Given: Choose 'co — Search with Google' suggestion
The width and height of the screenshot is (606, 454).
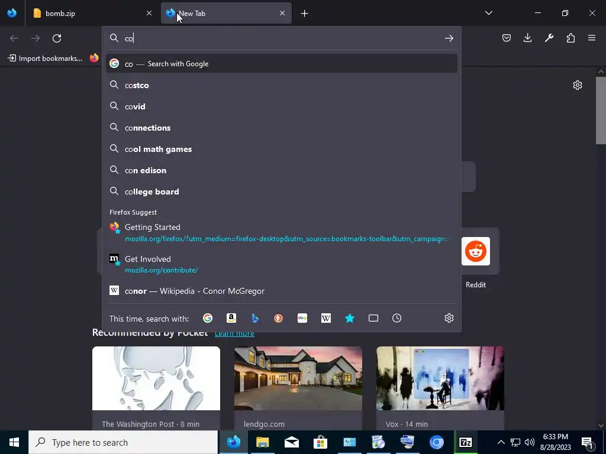Looking at the screenshot, I should [x=281, y=64].
